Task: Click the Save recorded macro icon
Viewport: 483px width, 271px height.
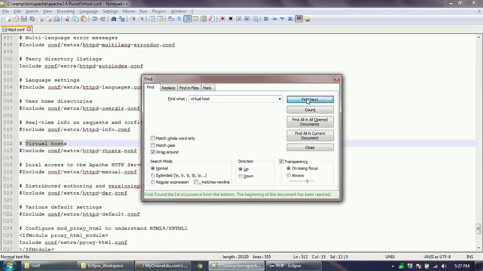Action: pyautogui.click(x=255, y=19)
